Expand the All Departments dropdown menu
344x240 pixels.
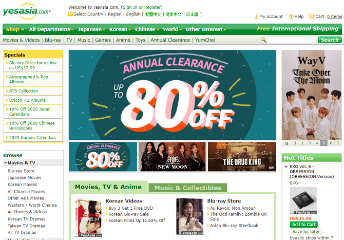pos(51,29)
